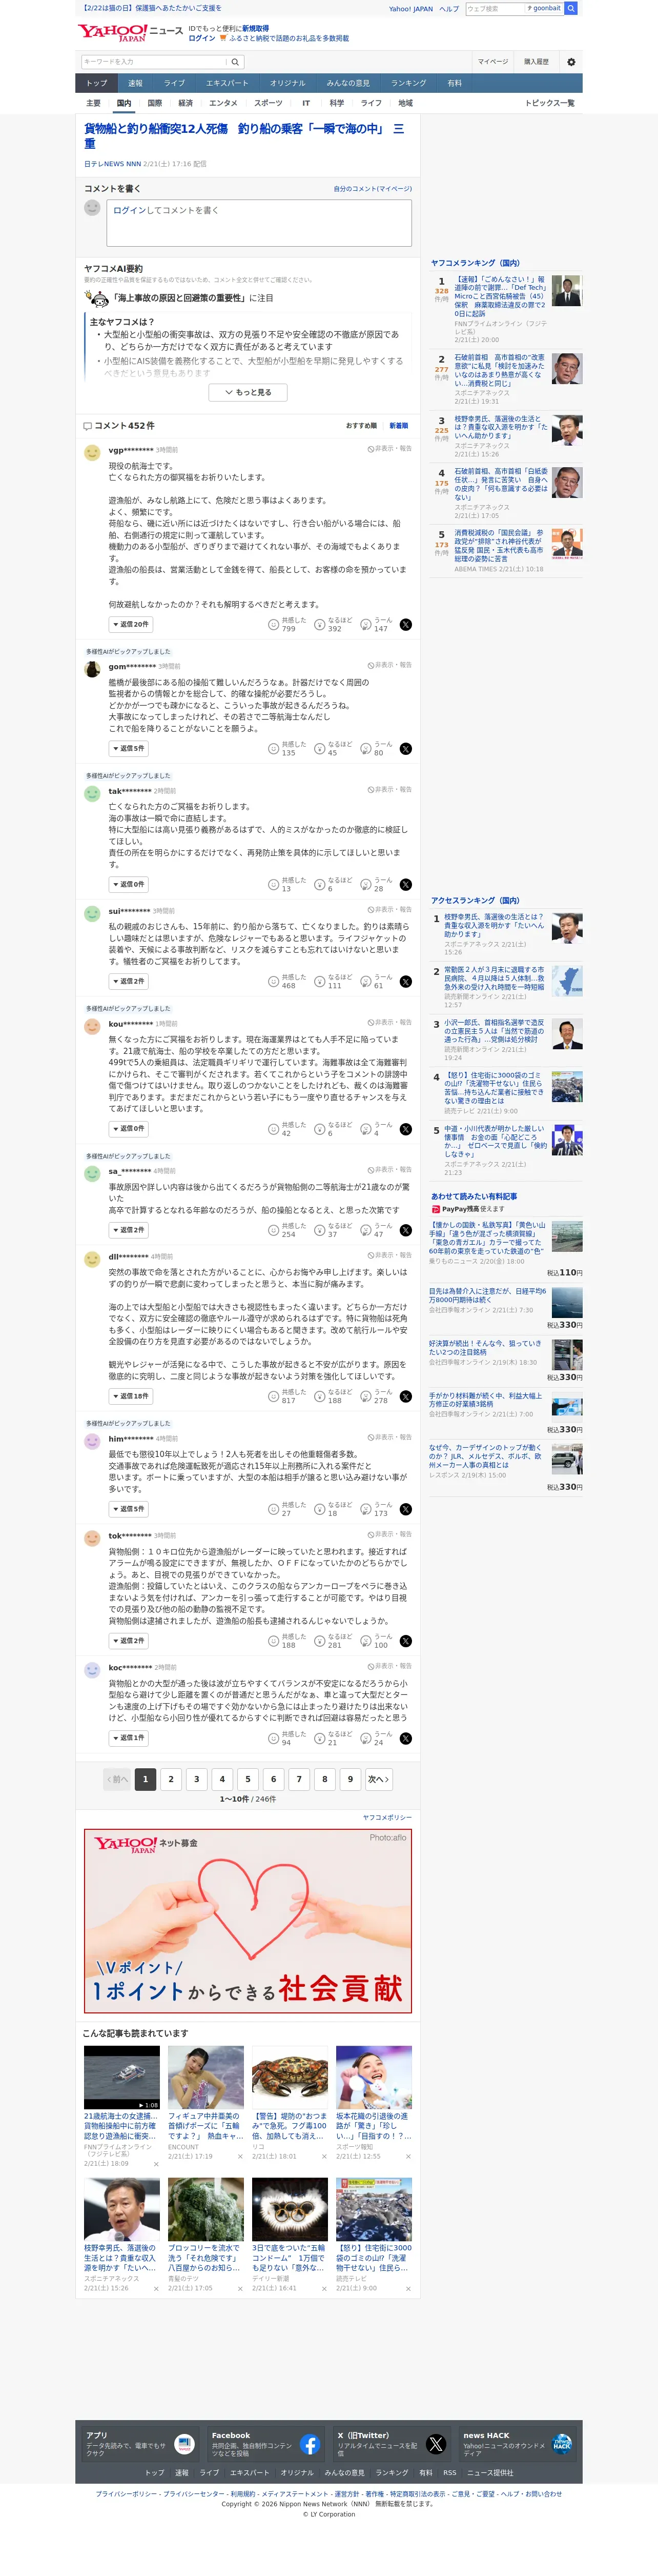Open the news HACK footer icon
This screenshot has height=2576, width=658.
(x=562, y=2445)
